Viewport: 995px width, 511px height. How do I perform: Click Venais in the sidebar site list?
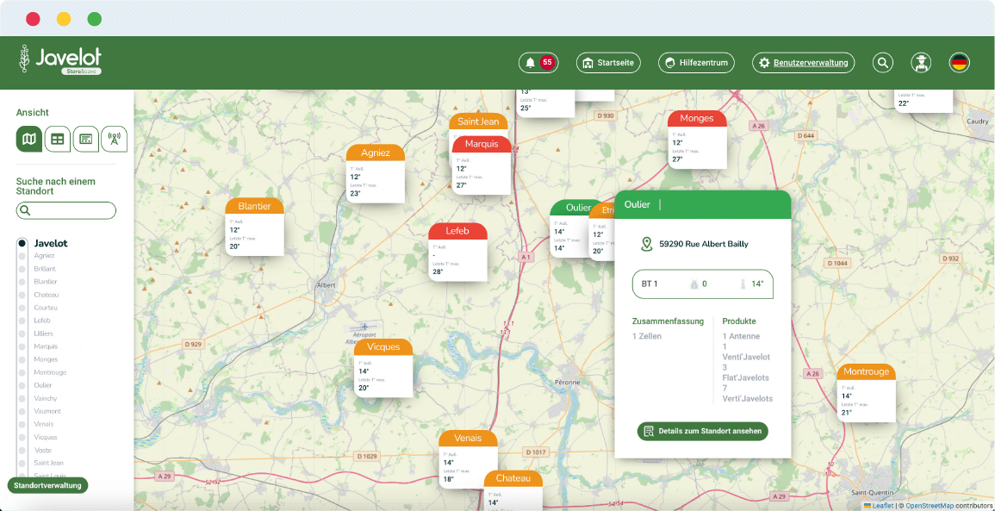click(45, 424)
